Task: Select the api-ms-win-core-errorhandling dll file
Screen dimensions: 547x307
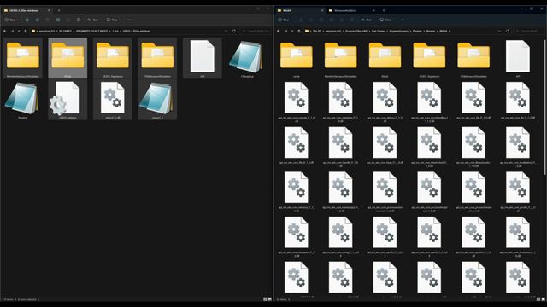Action: point(429,101)
